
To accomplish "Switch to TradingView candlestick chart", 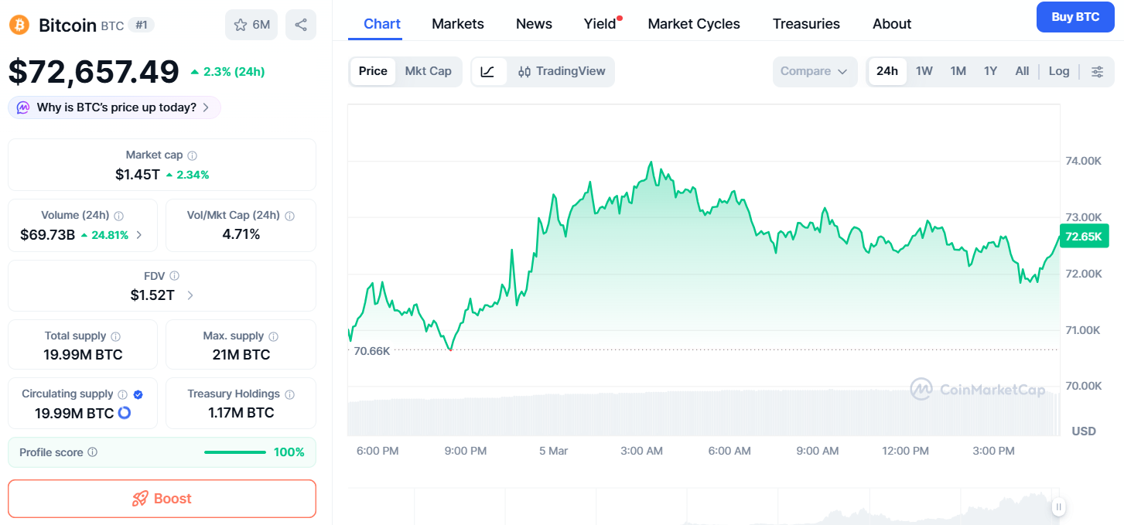I will tap(562, 72).
